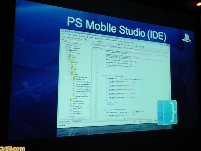Switch to the SceneDataLoad.cs editor tab

(x=132, y=49)
